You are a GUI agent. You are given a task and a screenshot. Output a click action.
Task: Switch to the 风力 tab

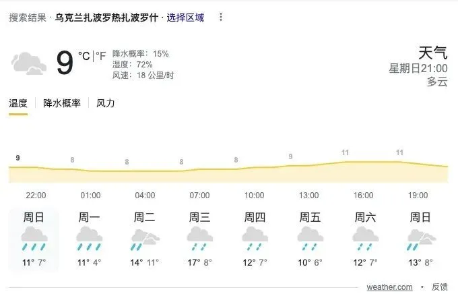[106, 103]
